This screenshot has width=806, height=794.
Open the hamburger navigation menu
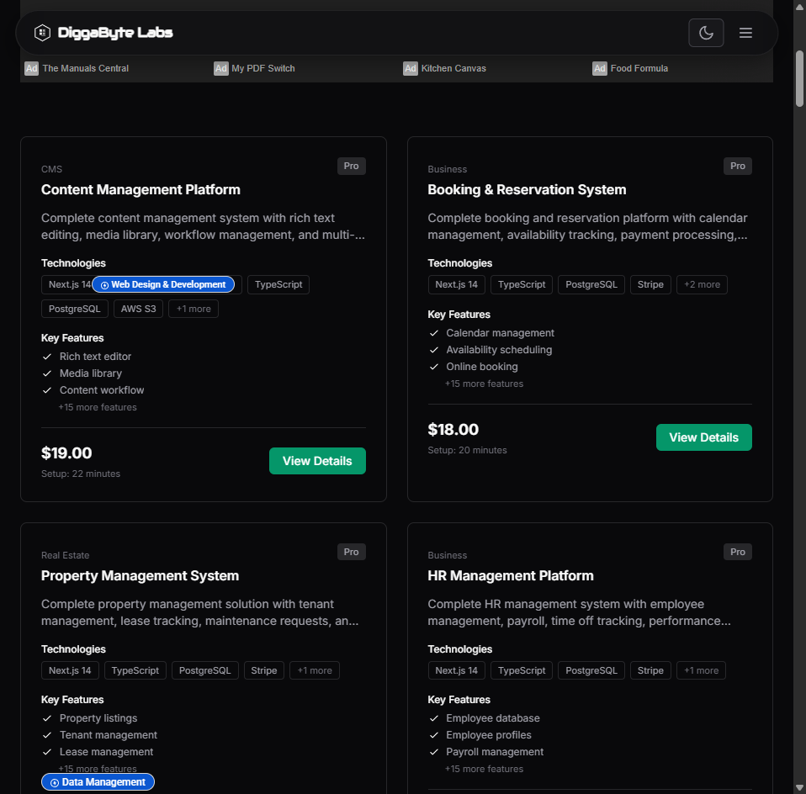click(745, 33)
